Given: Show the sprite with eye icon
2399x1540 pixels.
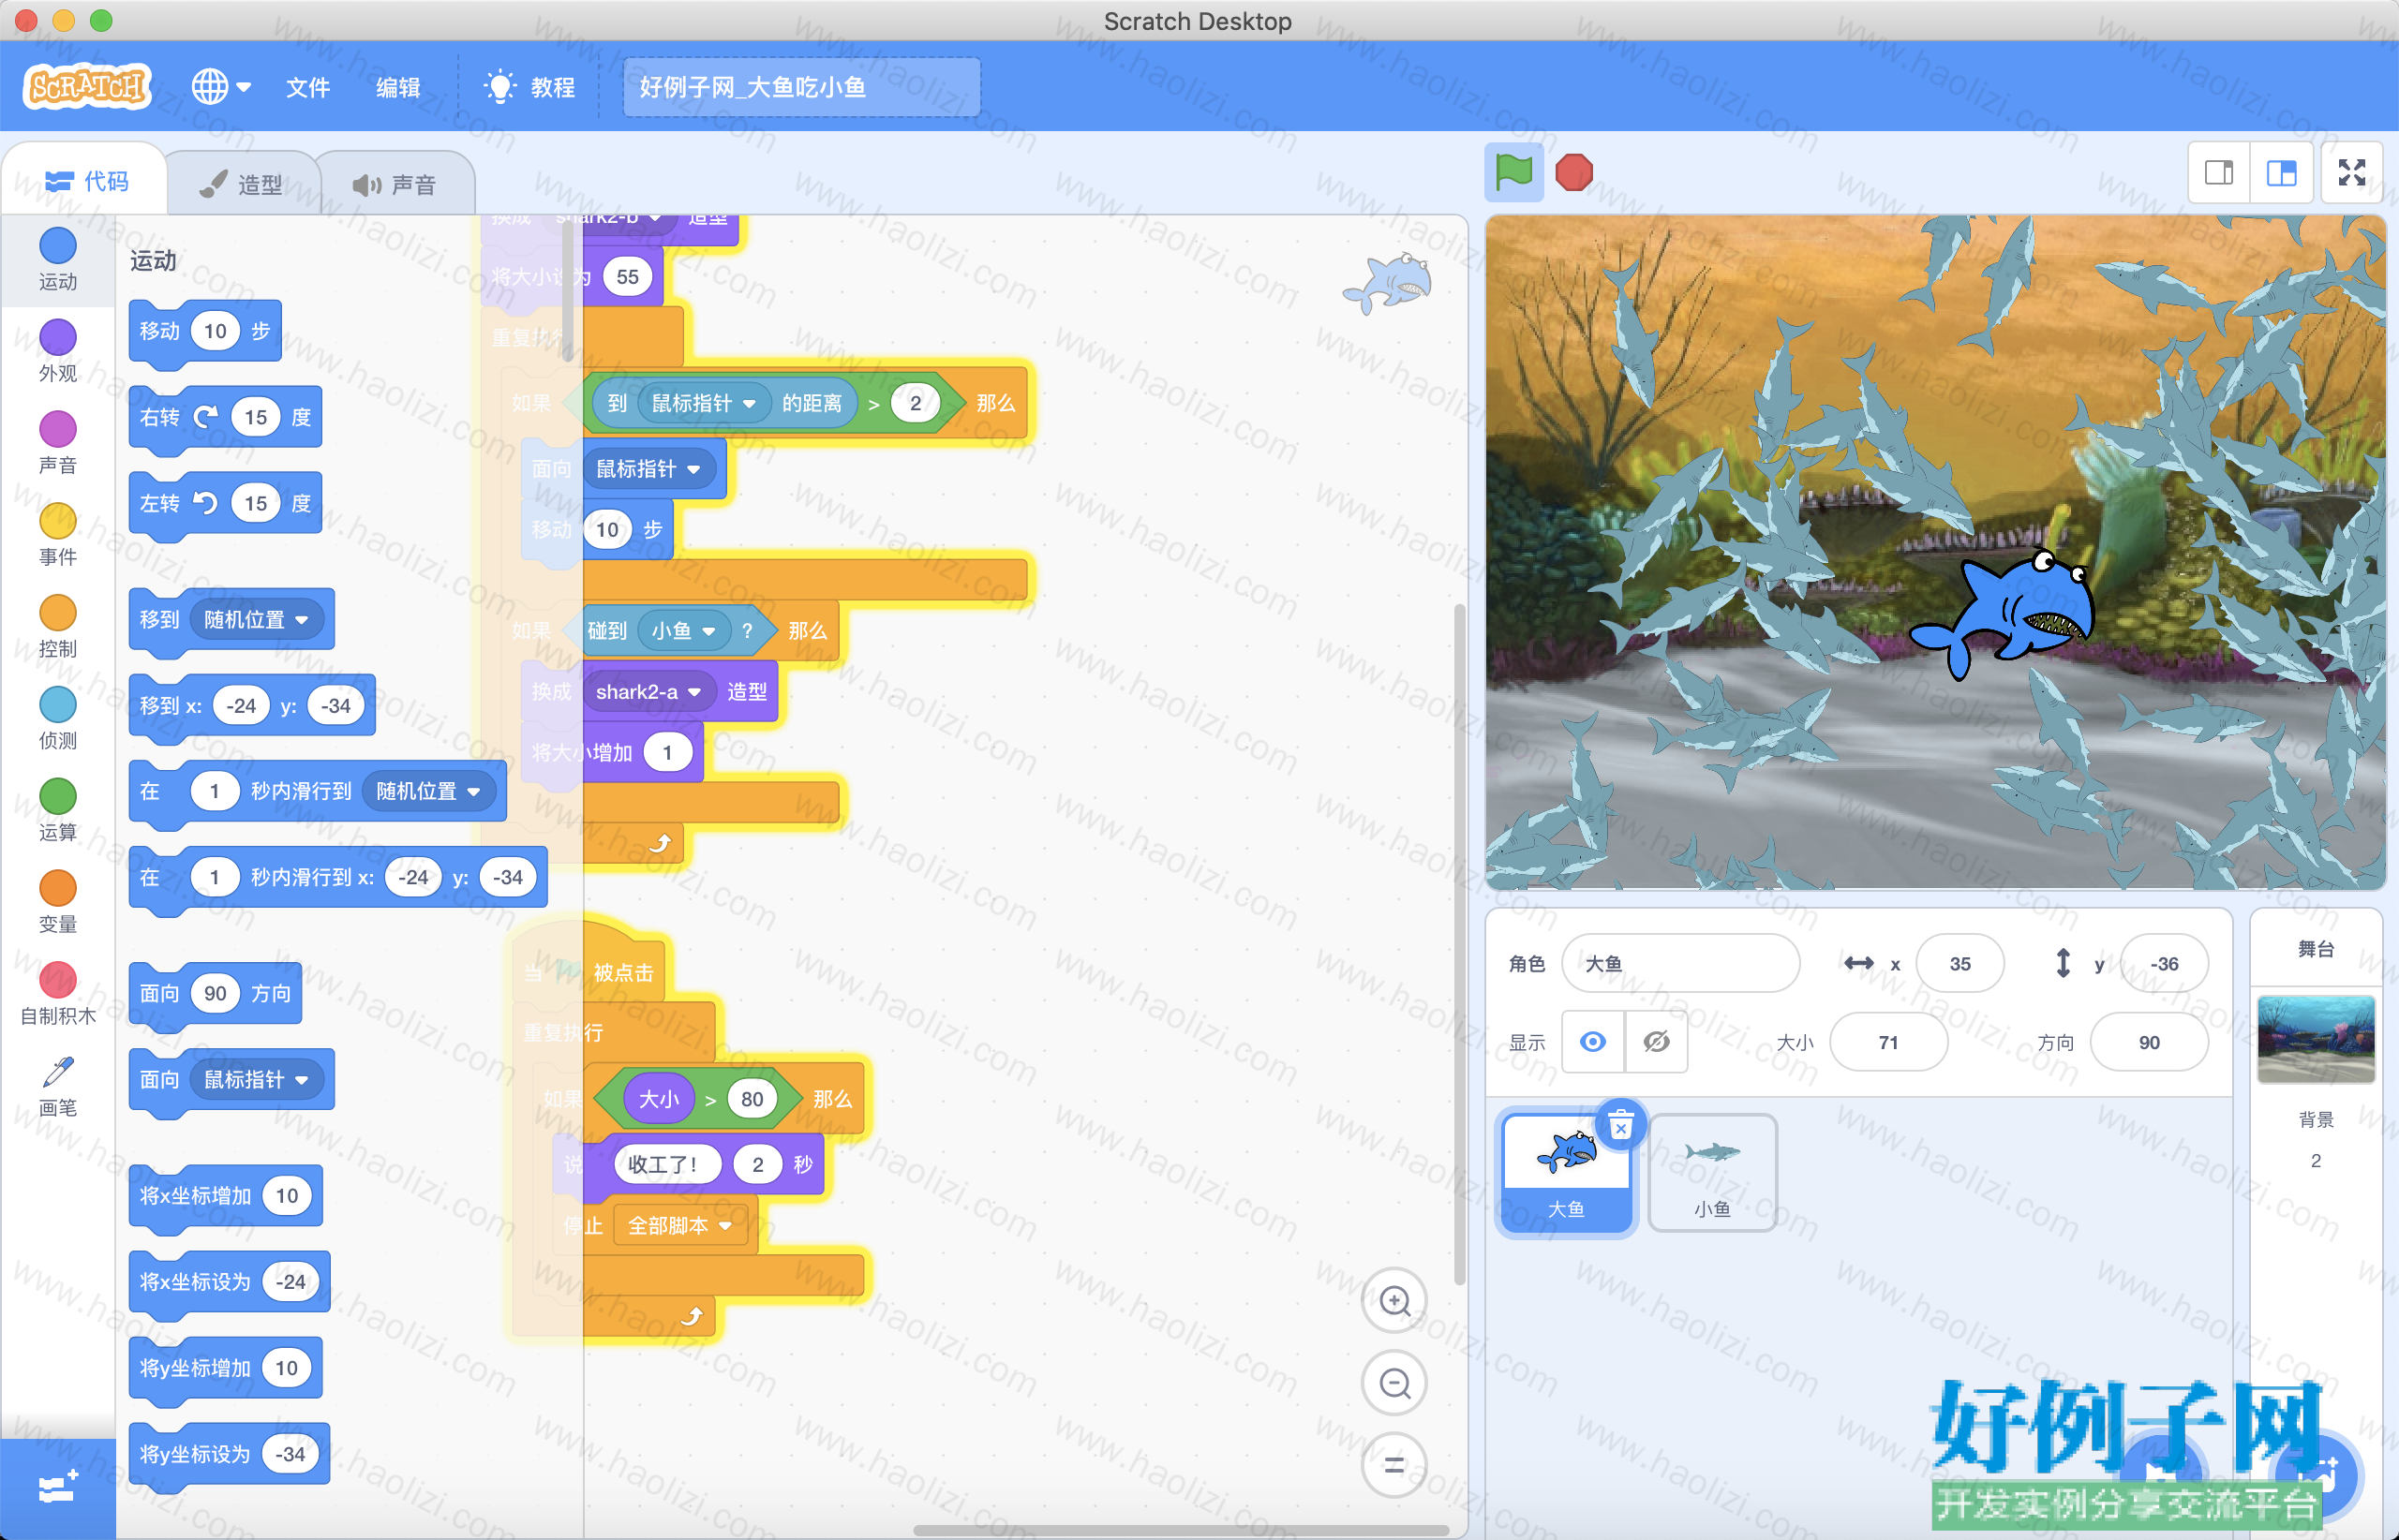Looking at the screenshot, I should [1593, 1042].
